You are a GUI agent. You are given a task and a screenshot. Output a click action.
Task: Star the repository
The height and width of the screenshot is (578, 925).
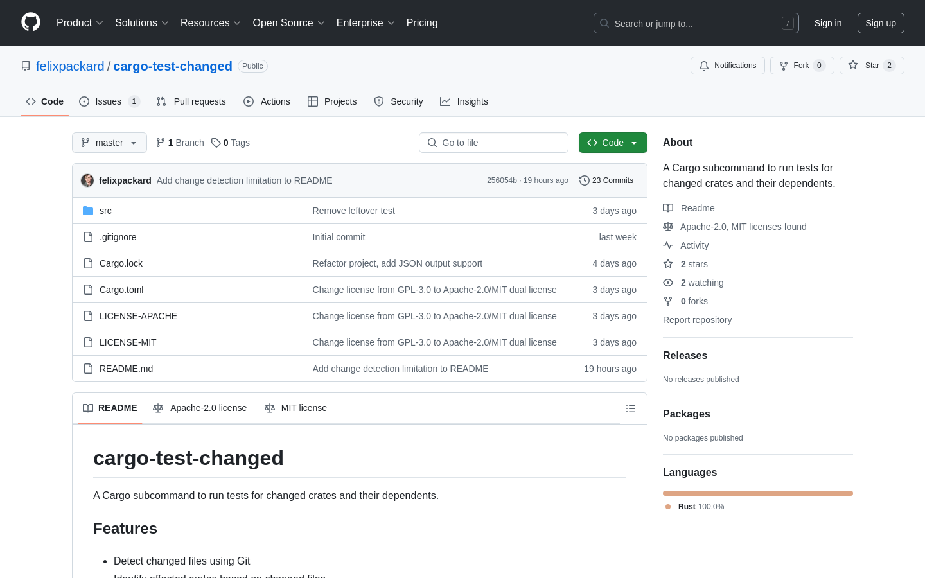pos(872,66)
